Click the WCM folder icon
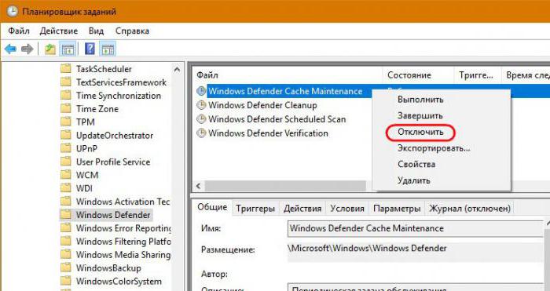This screenshot has width=550, height=291. (65, 174)
